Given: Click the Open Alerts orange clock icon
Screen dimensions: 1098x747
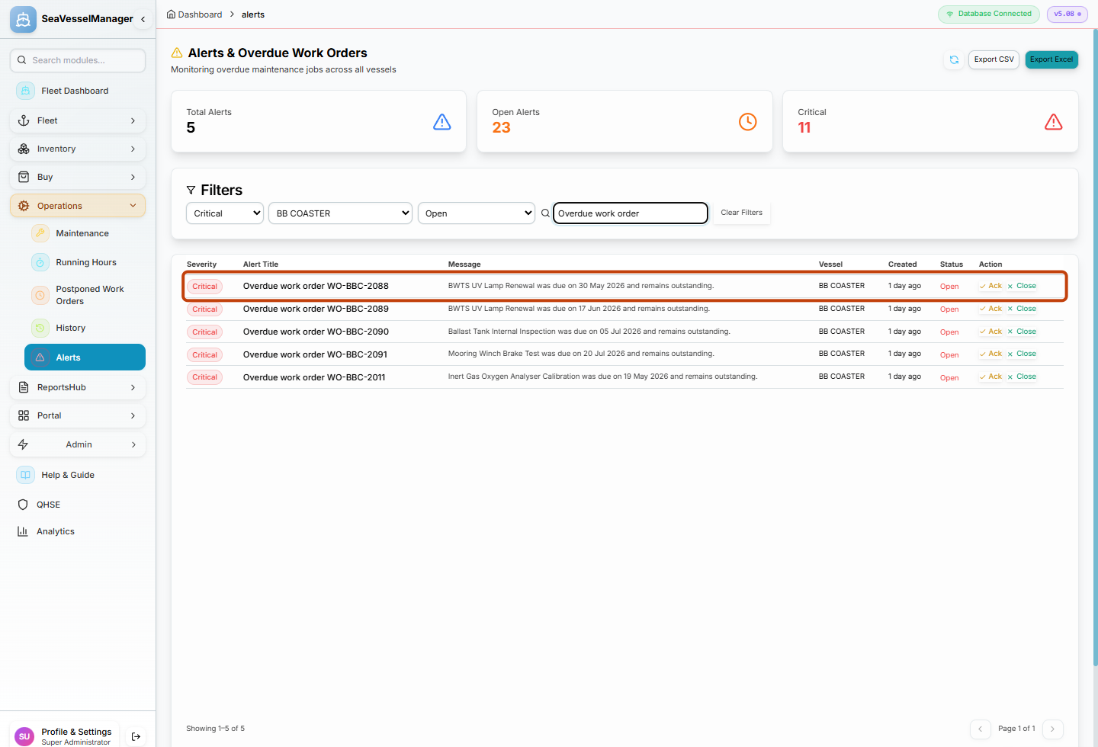Looking at the screenshot, I should coord(748,122).
